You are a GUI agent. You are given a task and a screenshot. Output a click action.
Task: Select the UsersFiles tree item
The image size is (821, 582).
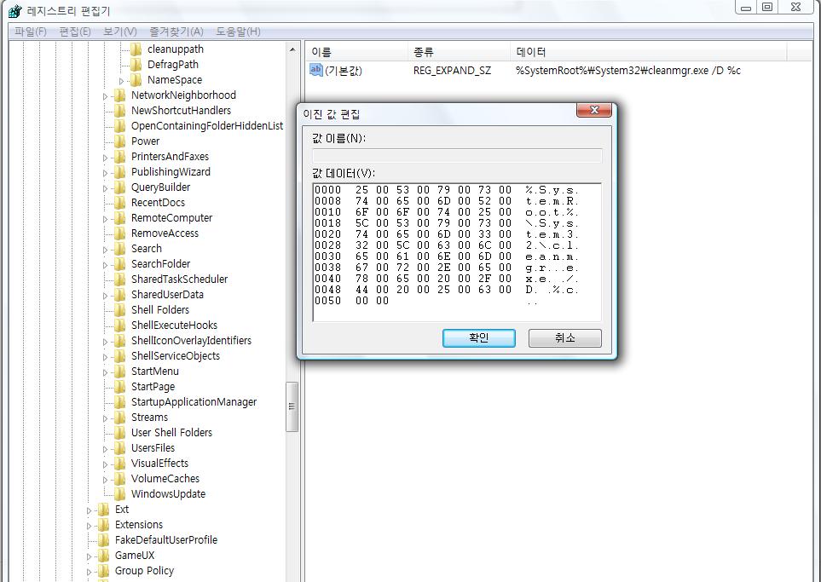(x=153, y=448)
